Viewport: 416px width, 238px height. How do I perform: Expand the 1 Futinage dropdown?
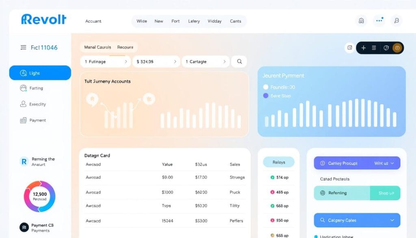click(x=105, y=61)
